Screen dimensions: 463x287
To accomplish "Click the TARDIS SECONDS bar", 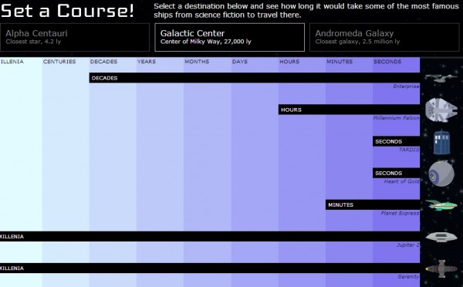I will tap(397, 141).
